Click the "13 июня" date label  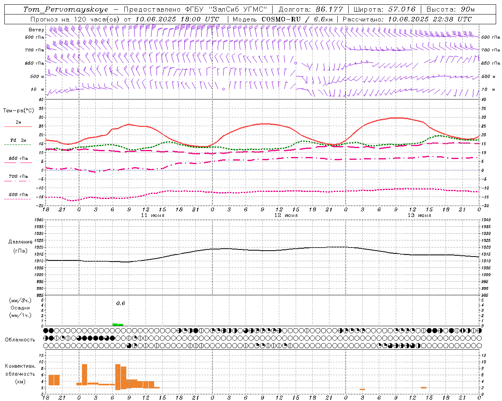tap(419, 215)
